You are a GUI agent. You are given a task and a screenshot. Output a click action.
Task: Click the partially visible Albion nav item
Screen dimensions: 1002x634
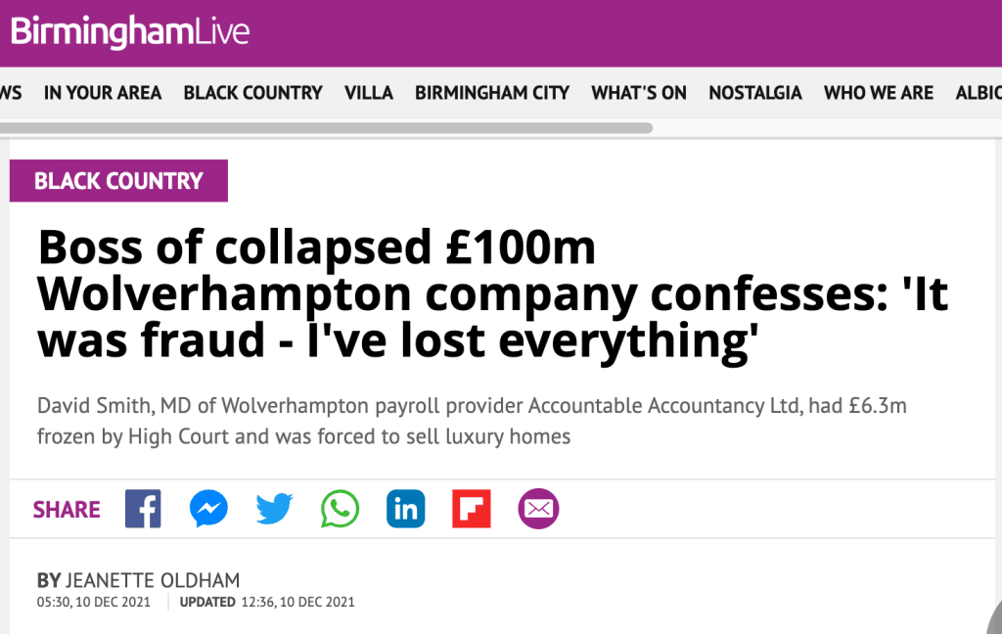click(979, 93)
